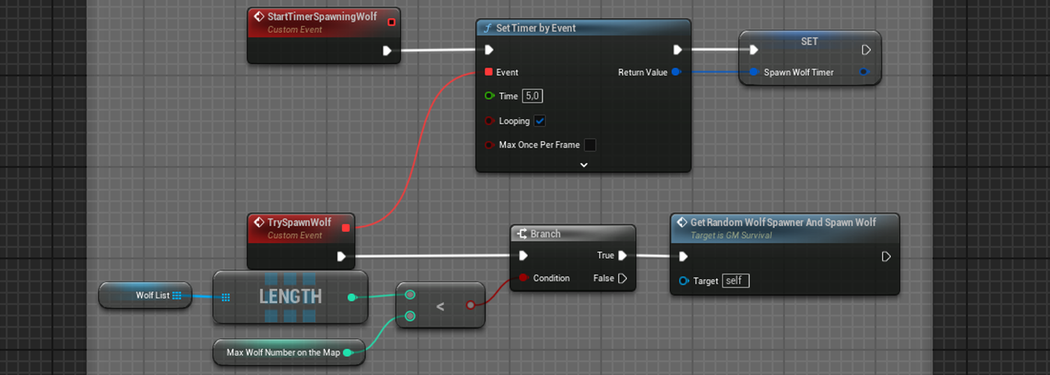Expand Set Timer by Event advanced pins
Viewport: 1050px width, 375px height.
point(583,165)
